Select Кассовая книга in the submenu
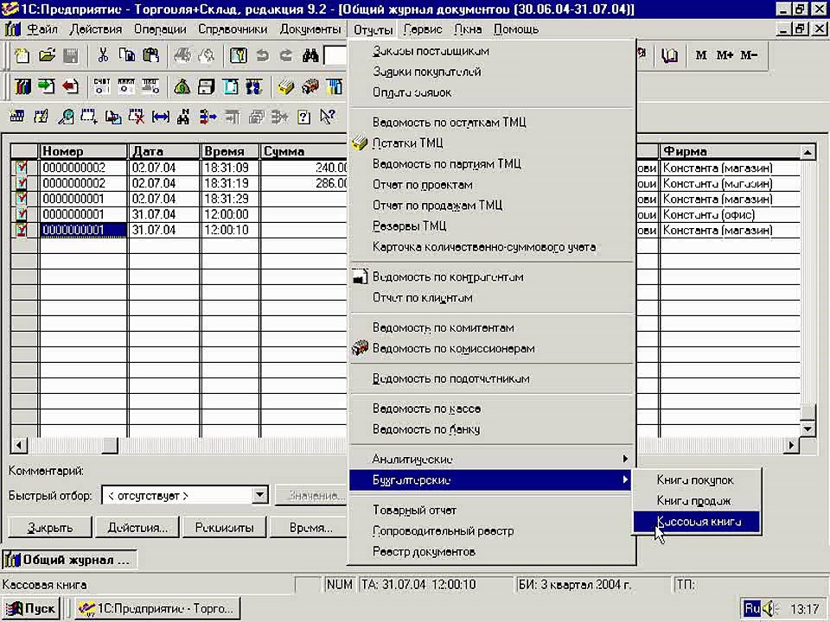The height and width of the screenshot is (622, 830). [697, 522]
